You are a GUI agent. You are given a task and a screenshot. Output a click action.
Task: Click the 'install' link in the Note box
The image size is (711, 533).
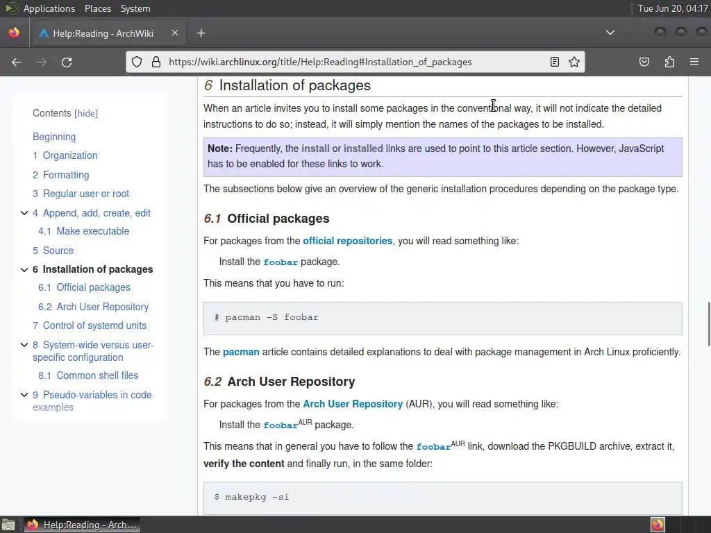[x=315, y=149]
